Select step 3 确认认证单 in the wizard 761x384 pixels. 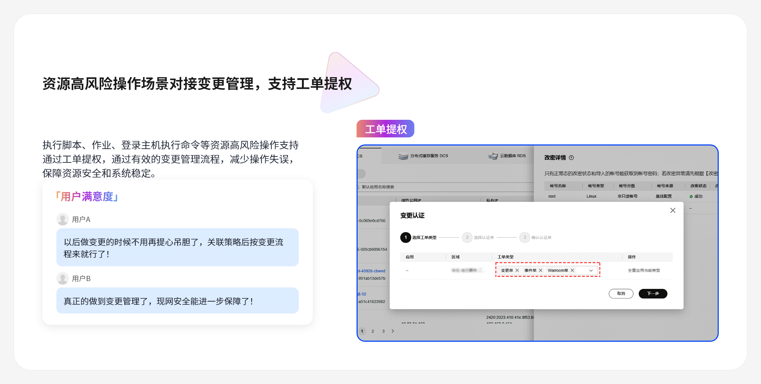click(525, 237)
